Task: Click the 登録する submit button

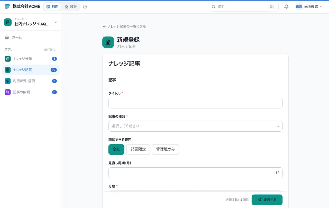Action: (267, 200)
